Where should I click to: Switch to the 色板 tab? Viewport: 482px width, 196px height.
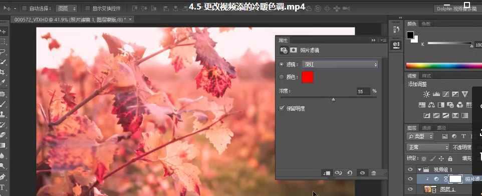426,23
